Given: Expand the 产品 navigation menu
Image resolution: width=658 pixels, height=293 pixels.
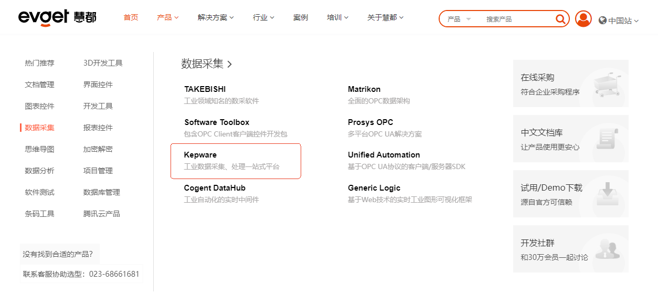Looking at the screenshot, I should (x=168, y=17).
